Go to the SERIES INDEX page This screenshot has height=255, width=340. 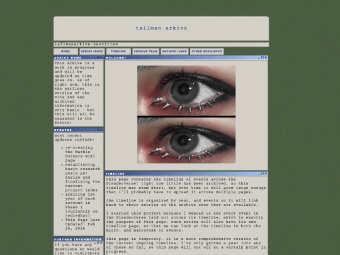click(92, 52)
